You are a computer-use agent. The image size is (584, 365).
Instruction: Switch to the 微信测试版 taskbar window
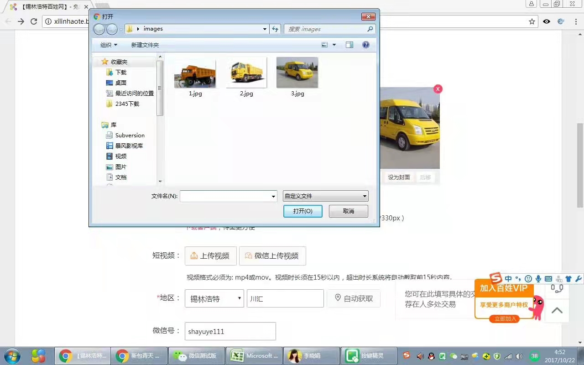(x=198, y=356)
